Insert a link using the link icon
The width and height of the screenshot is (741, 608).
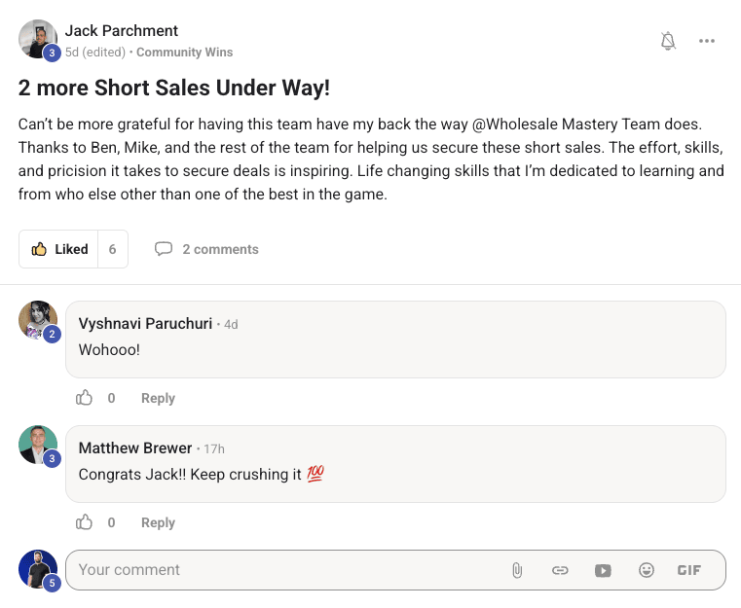[x=560, y=570]
